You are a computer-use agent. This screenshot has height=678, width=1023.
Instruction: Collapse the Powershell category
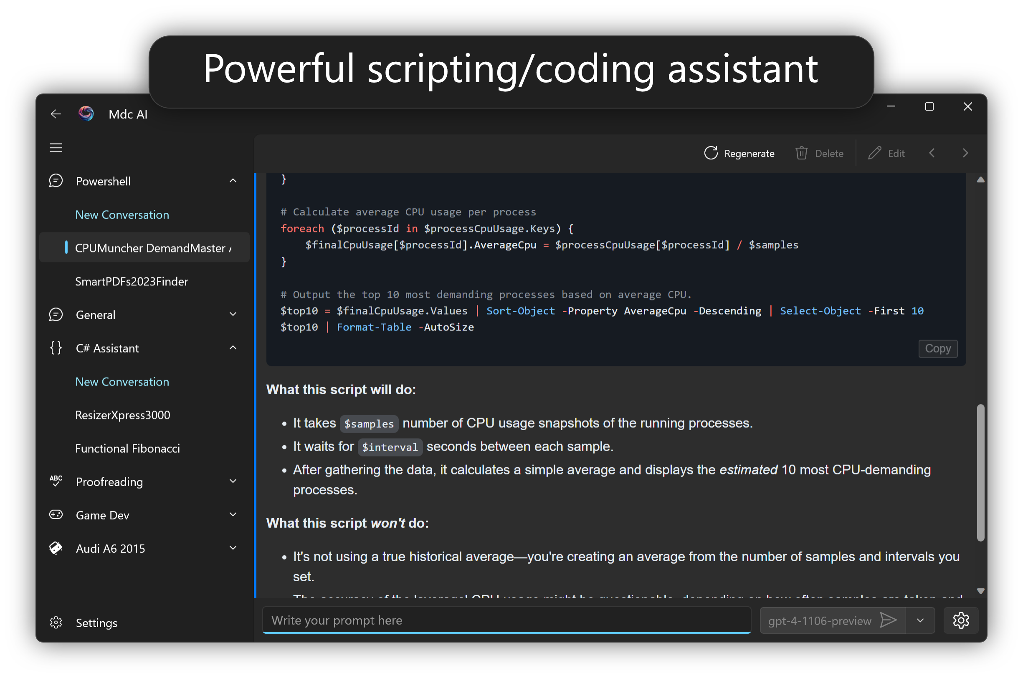pos(233,181)
